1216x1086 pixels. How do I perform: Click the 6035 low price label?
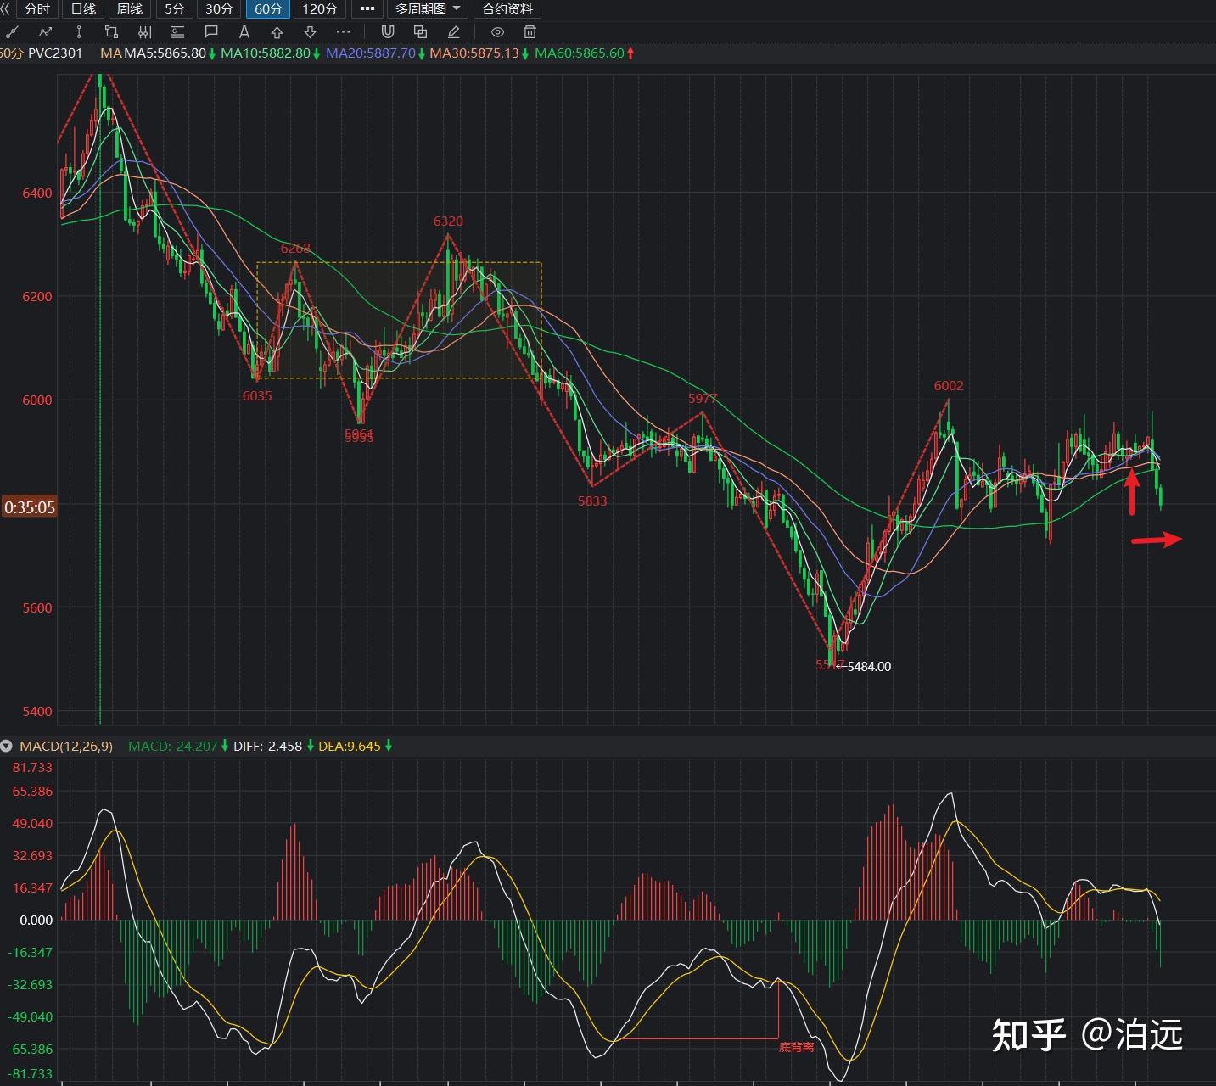tap(257, 396)
